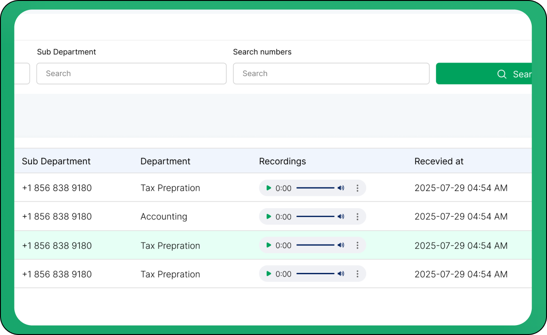Open more options on last row recording

tap(358, 274)
